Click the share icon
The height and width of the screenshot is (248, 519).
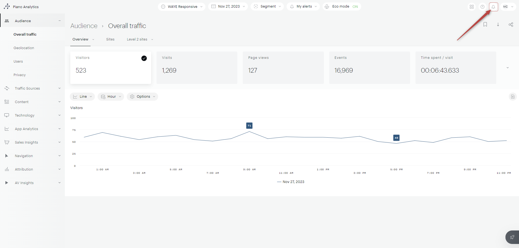511,25
